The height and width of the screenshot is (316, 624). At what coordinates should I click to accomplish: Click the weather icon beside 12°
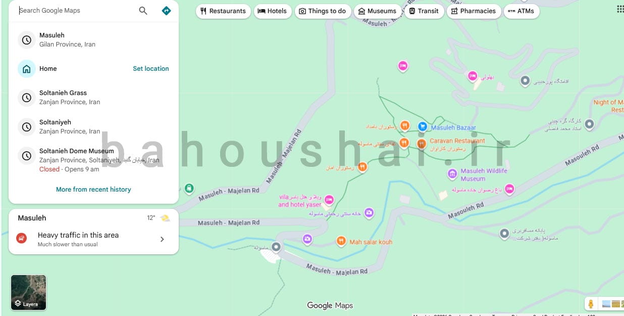[x=165, y=218]
